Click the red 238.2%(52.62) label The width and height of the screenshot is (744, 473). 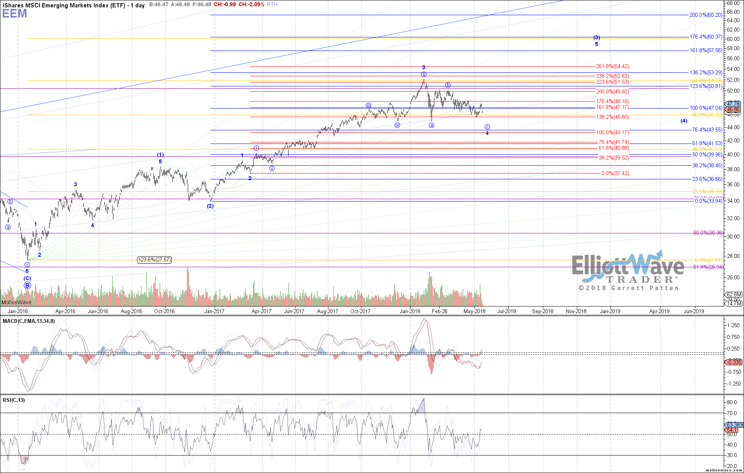tap(612, 76)
